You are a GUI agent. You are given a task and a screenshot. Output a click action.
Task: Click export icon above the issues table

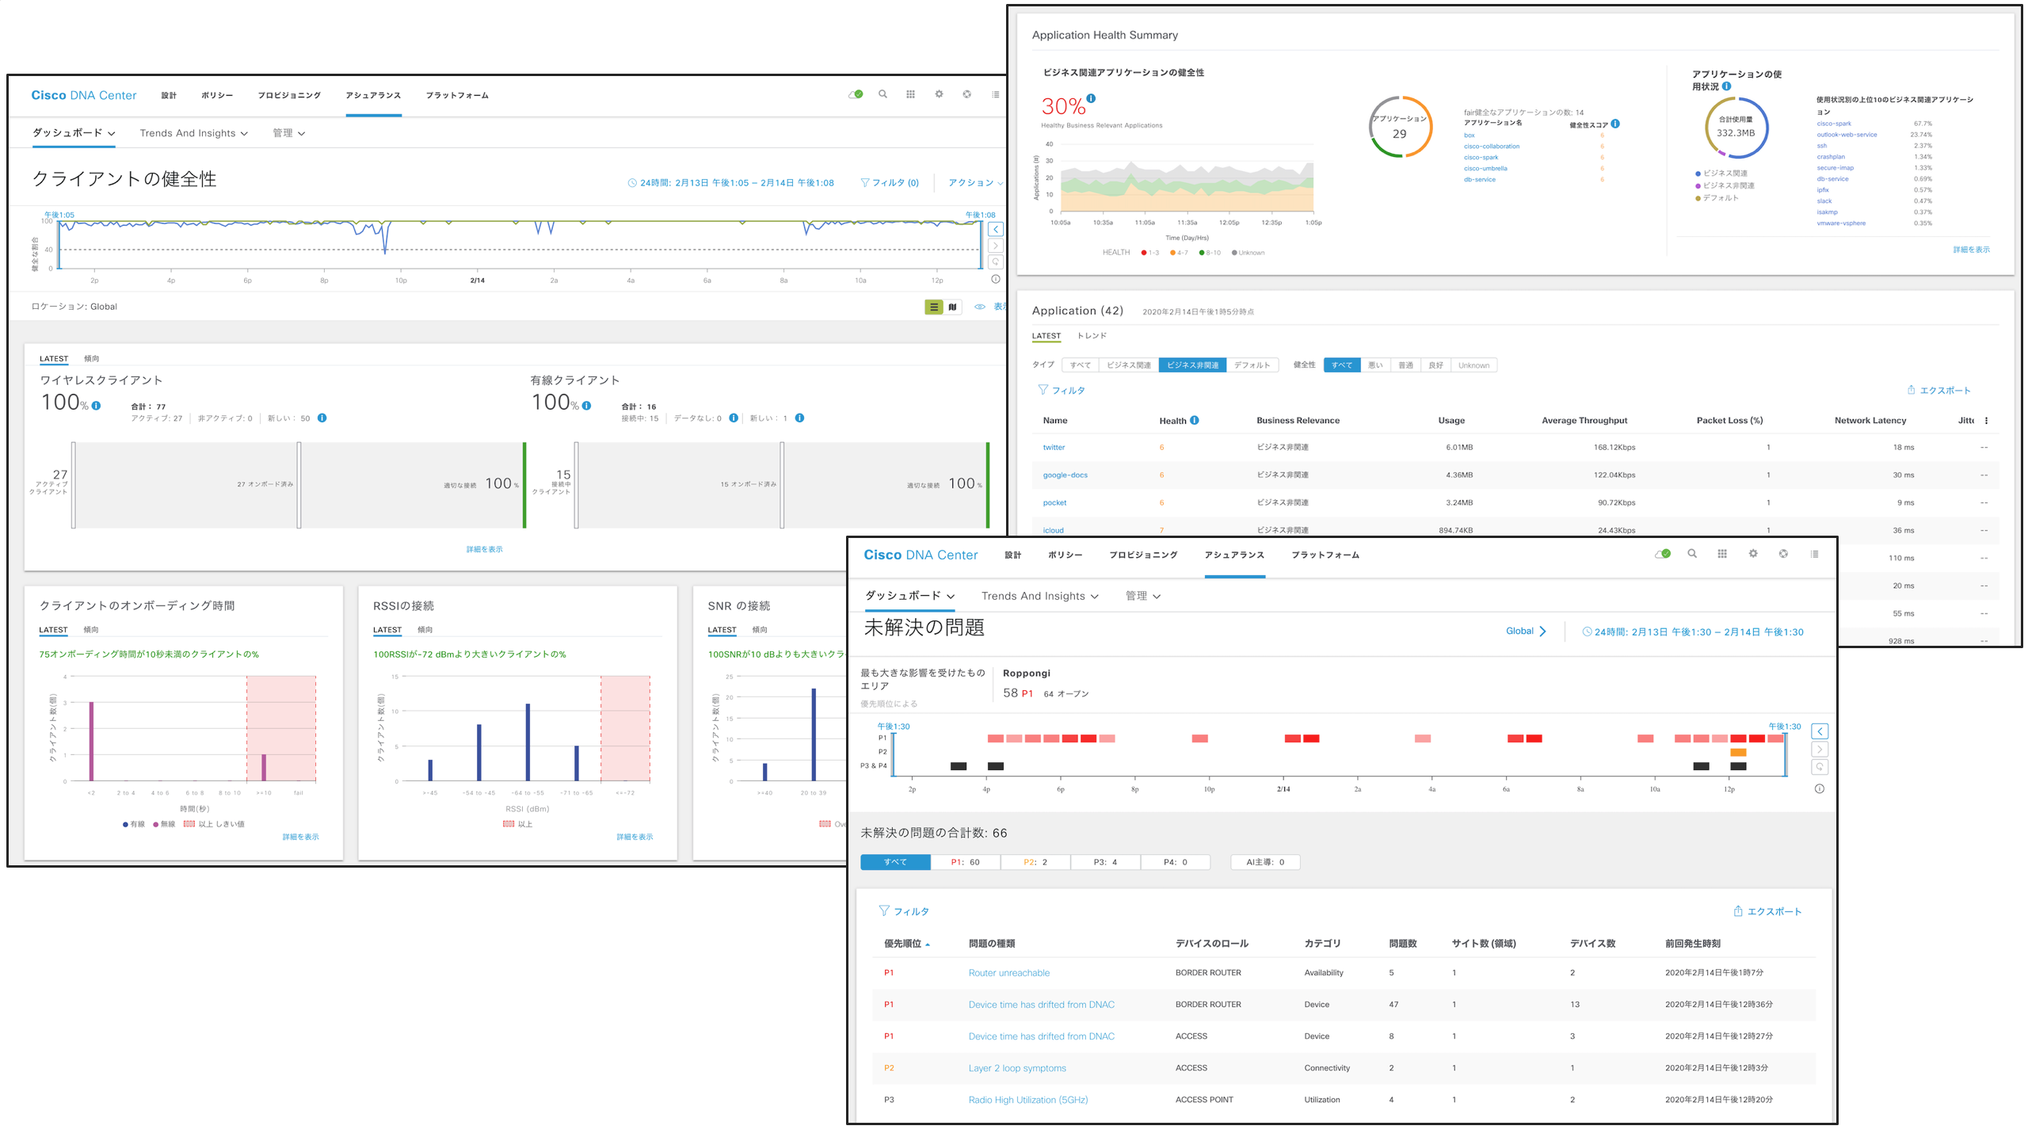pyautogui.click(x=1738, y=911)
